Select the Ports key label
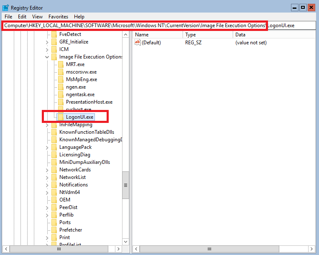Viewport: 319px width, 255px height. (x=65, y=222)
